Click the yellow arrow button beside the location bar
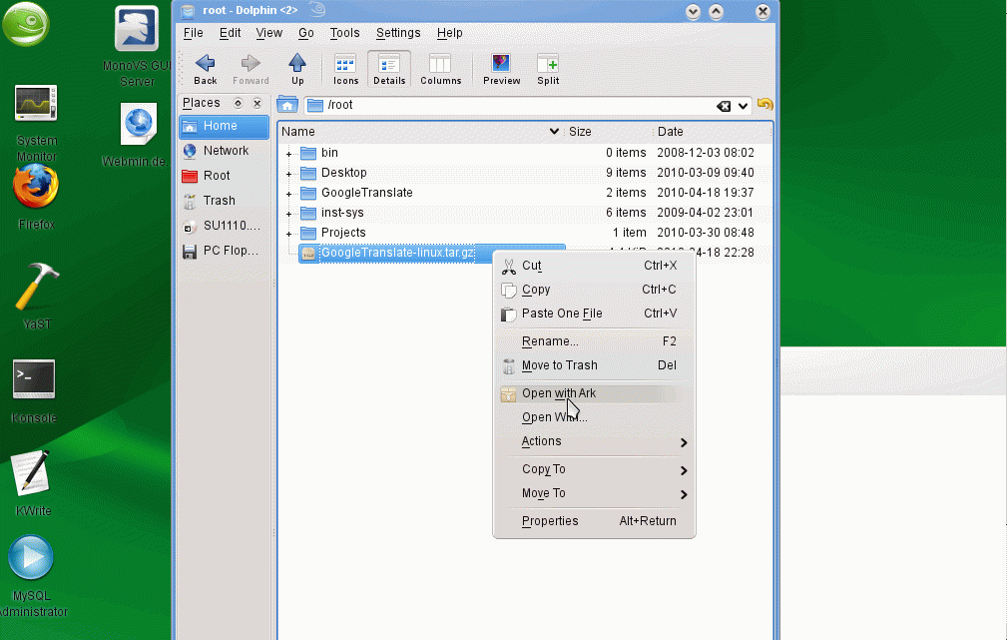 tap(764, 104)
